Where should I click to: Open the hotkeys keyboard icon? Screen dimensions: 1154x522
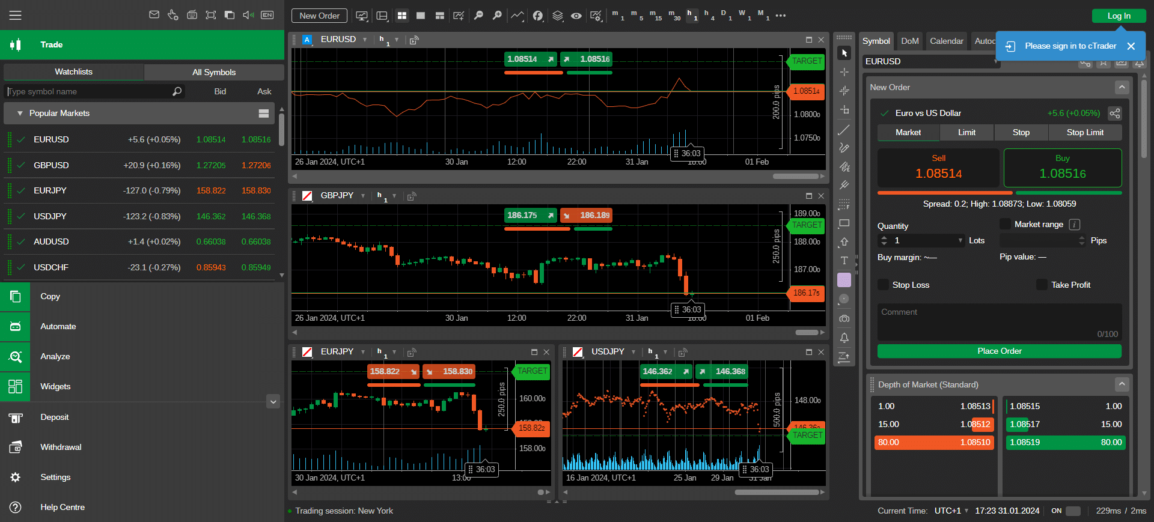point(192,15)
